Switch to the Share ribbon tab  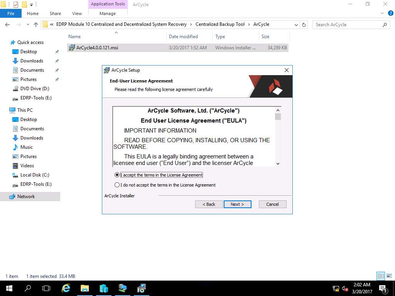(x=55, y=13)
